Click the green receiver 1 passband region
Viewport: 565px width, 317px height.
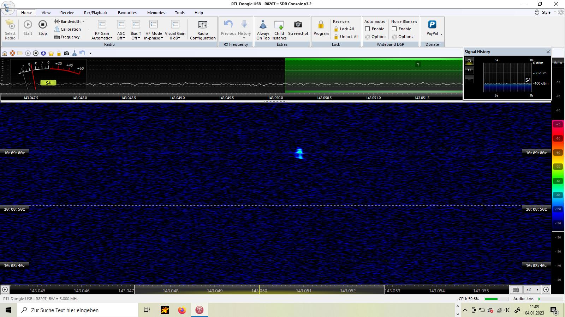(x=374, y=75)
